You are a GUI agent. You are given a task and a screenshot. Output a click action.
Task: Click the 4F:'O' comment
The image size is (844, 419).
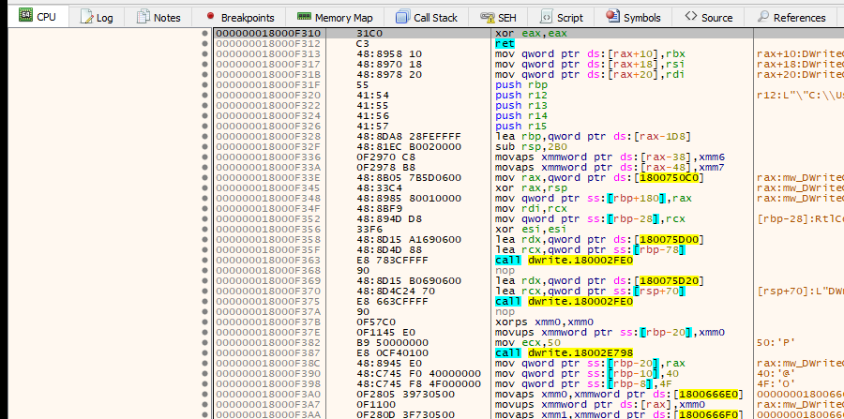(x=776, y=384)
